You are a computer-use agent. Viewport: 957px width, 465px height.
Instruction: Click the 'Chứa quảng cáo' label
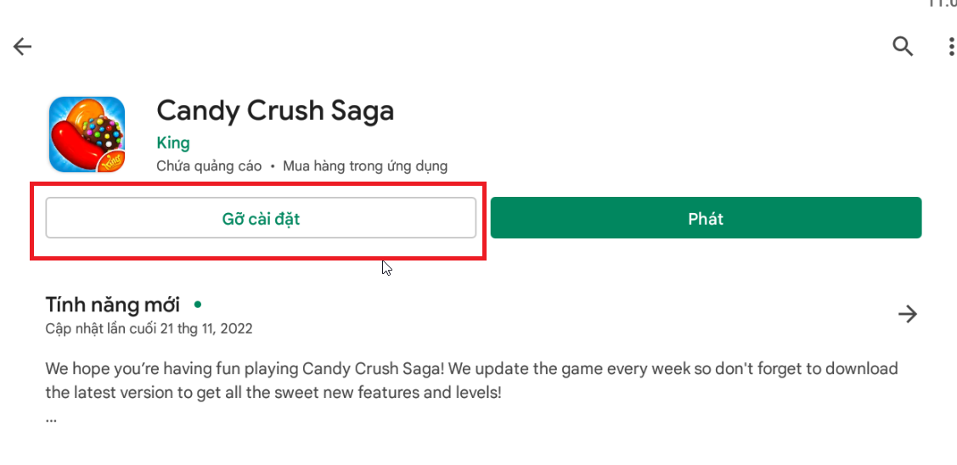click(x=209, y=165)
